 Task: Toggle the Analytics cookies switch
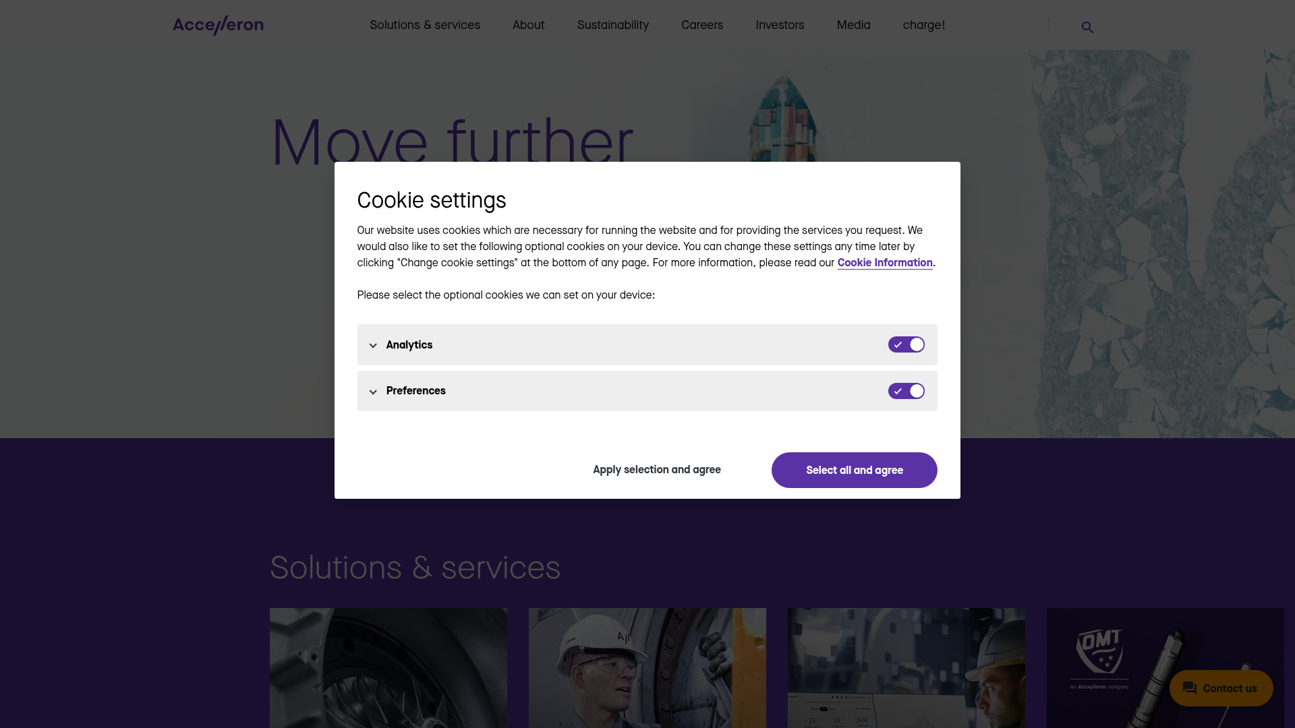(906, 344)
